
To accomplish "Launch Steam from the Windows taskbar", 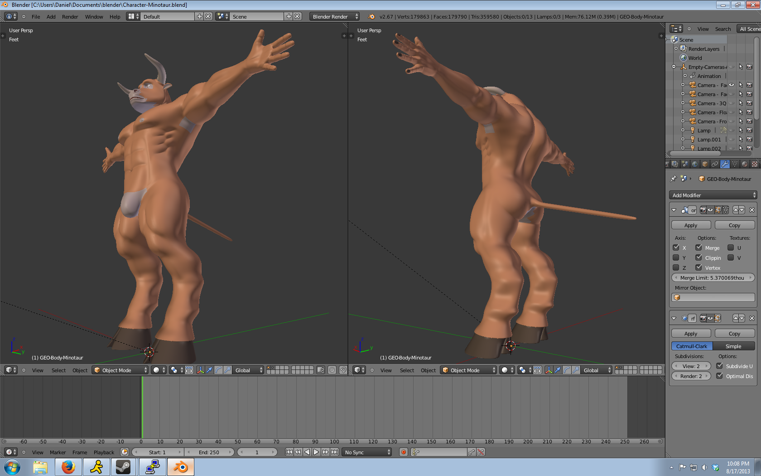I will tap(123, 467).
